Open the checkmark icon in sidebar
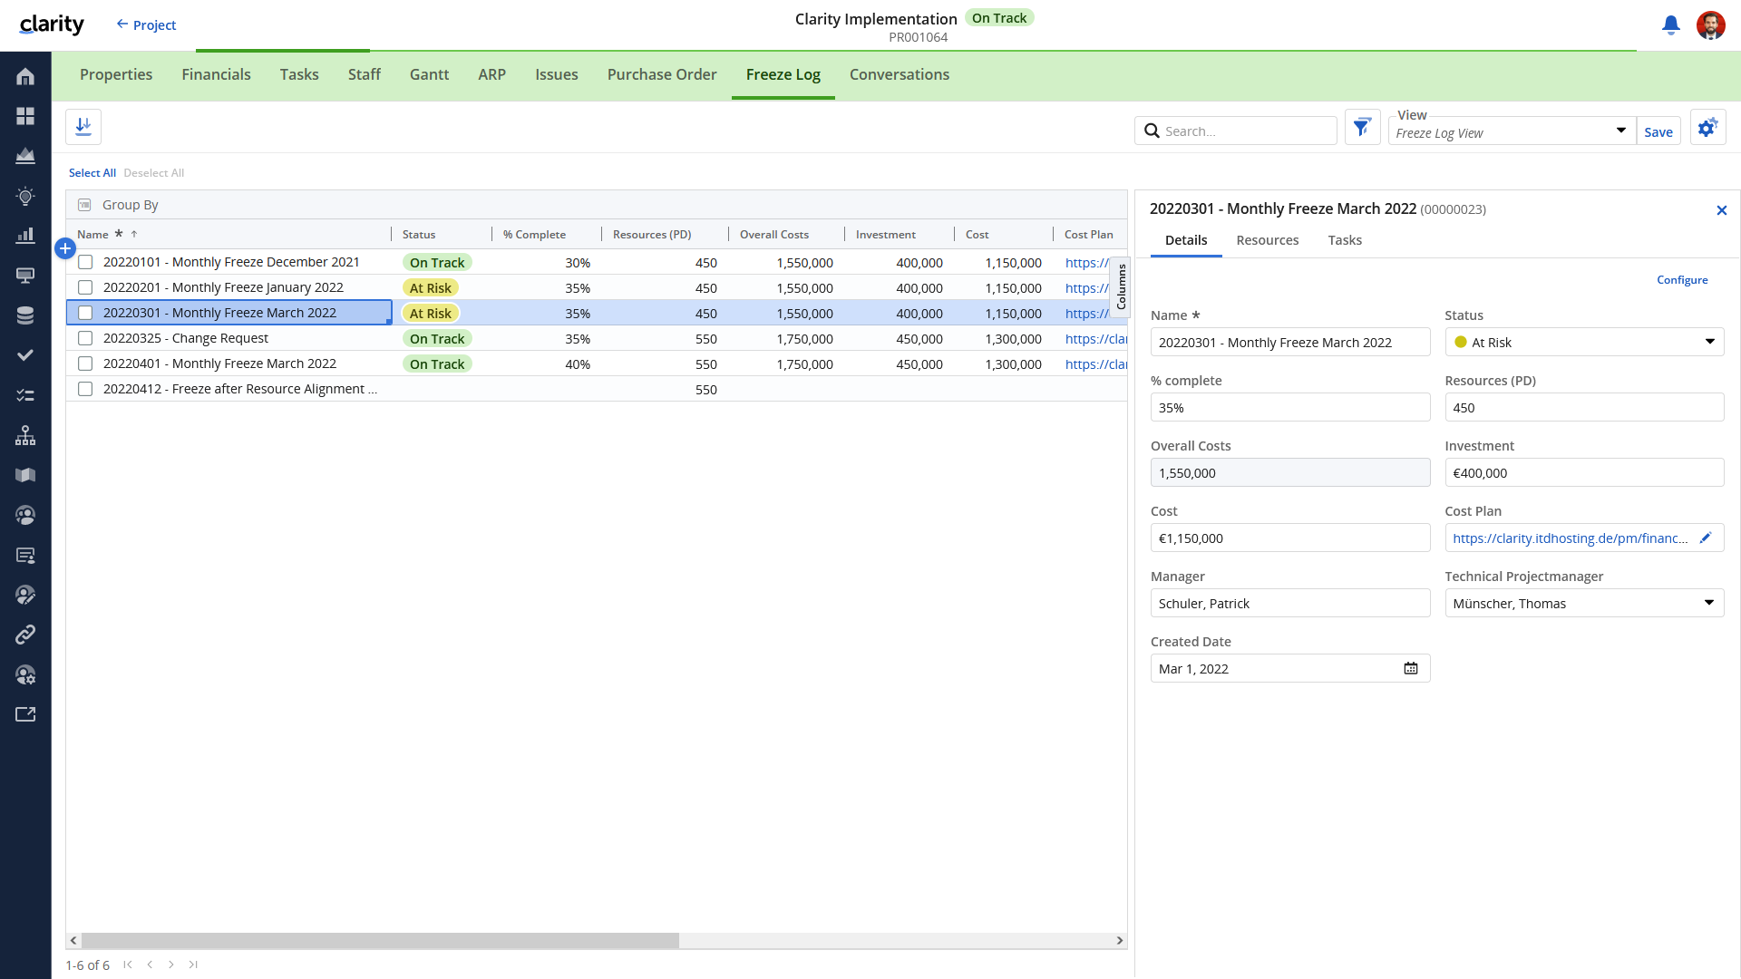The width and height of the screenshot is (1741, 979). tap(25, 355)
